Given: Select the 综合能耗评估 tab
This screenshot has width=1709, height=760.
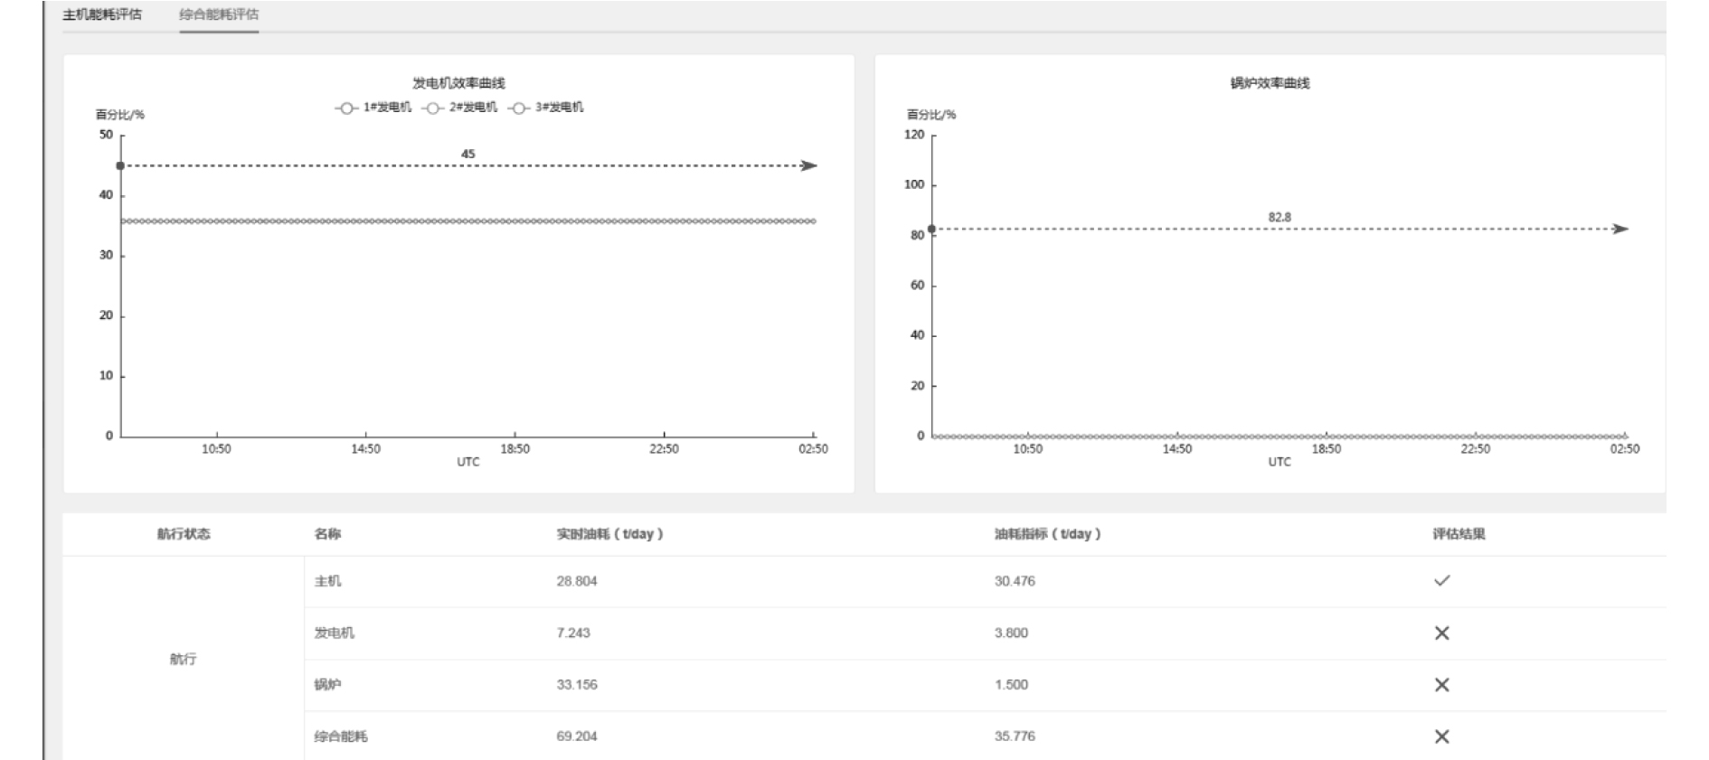Looking at the screenshot, I should [x=219, y=14].
